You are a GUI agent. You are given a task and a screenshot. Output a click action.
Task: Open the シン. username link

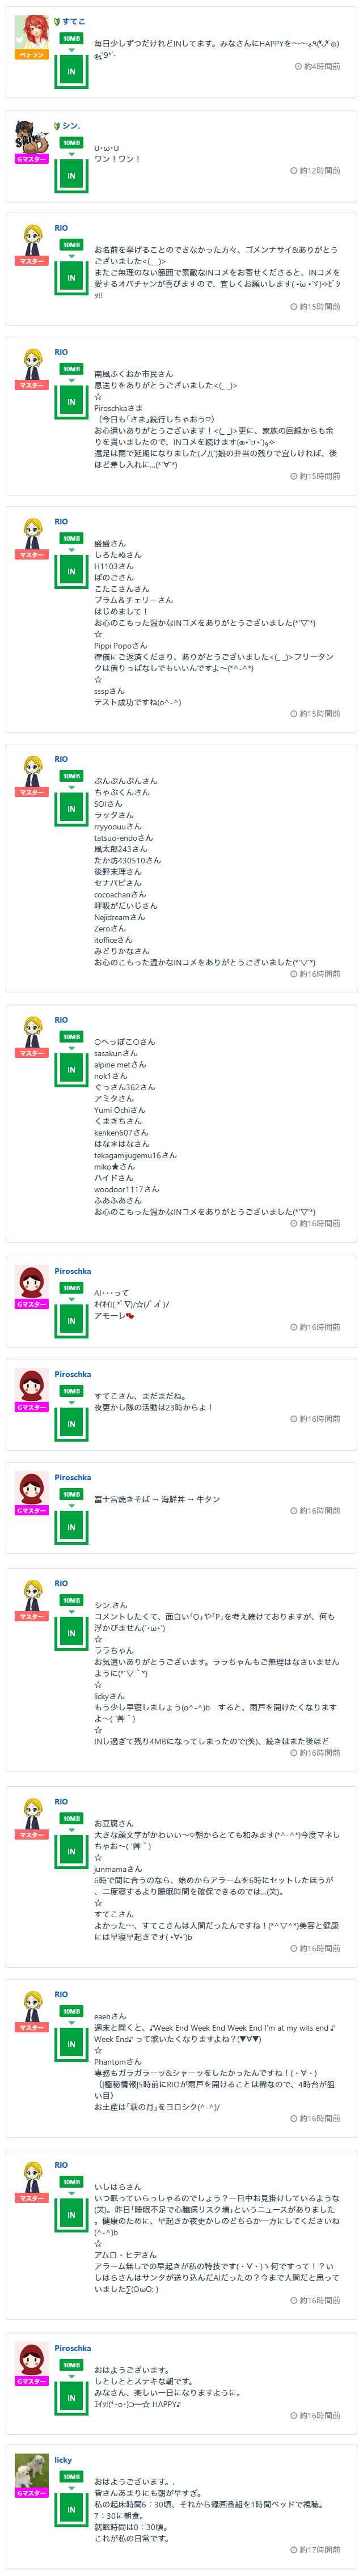pos(71,126)
